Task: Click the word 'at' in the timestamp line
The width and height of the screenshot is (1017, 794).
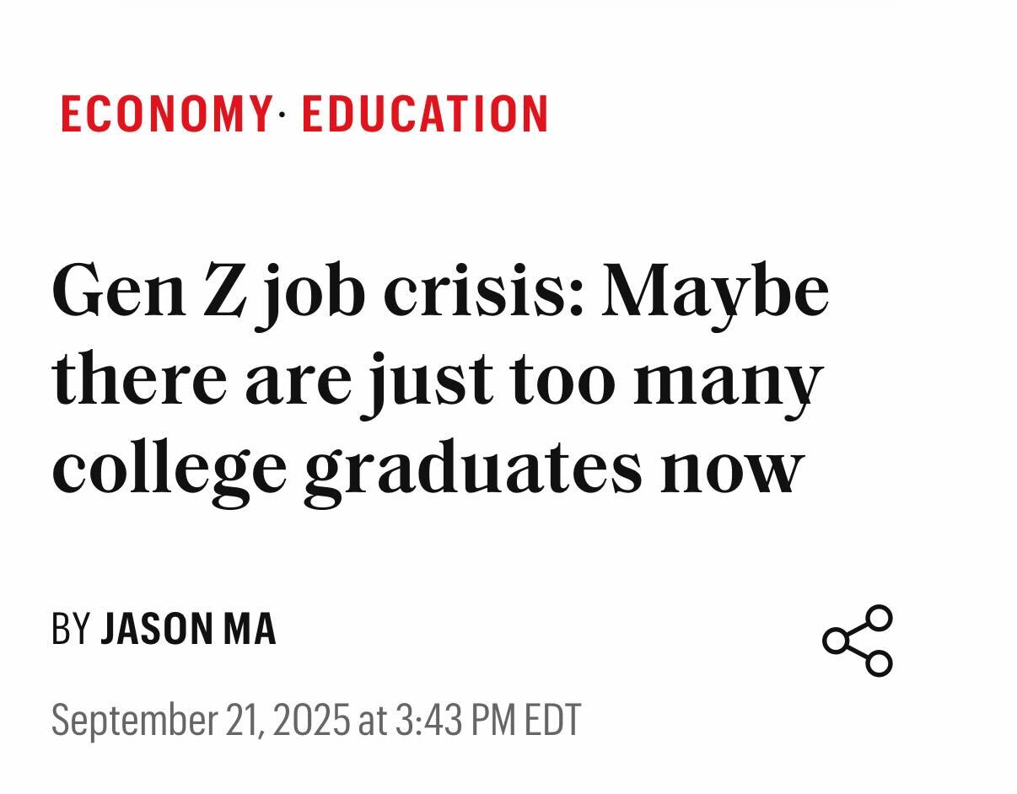Action: pos(372,722)
